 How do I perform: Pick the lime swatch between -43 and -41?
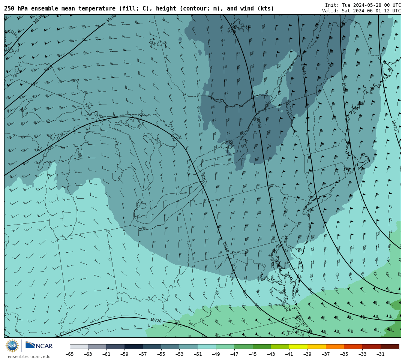pos(280,347)
